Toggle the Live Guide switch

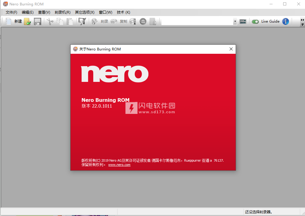(x=255, y=21)
